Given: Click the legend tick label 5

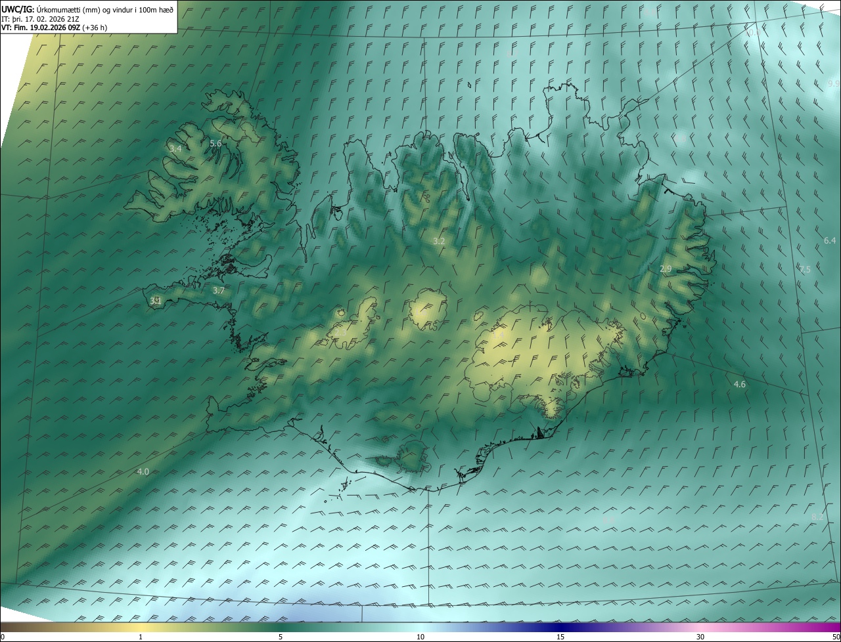Looking at the screenshot, I should coord(281,637).
